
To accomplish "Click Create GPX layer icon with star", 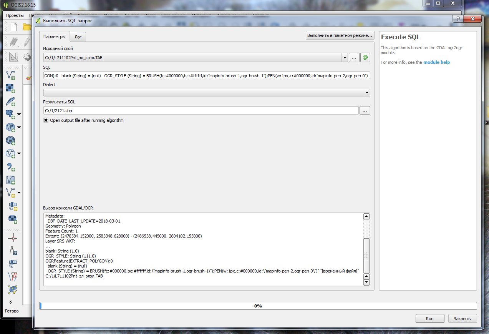I will tap(13, 206).
